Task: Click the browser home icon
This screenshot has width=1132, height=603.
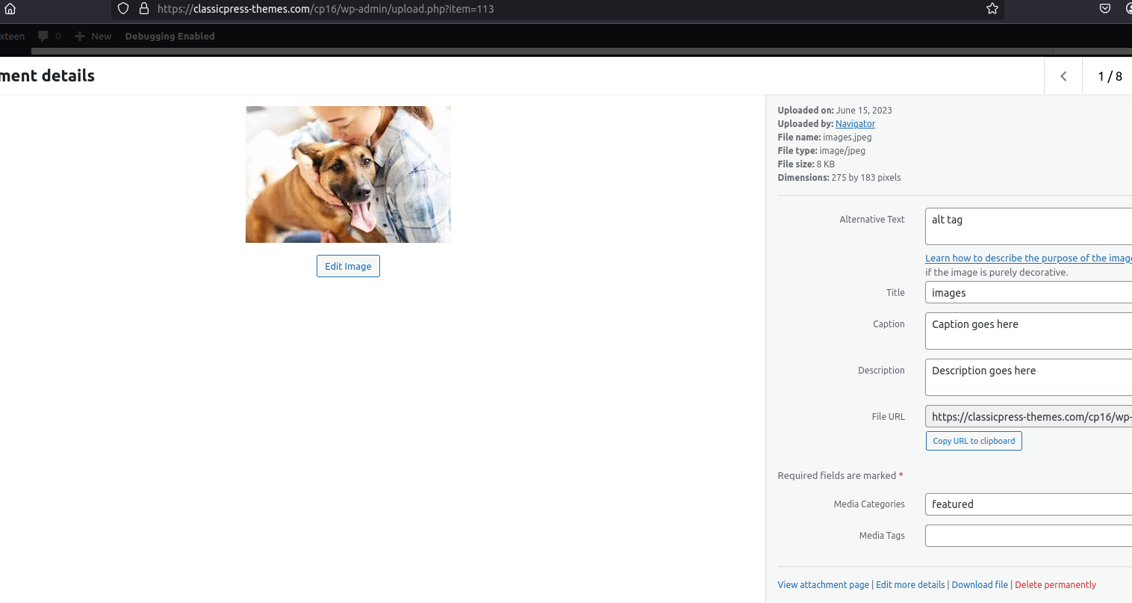Action: (10, 9)
